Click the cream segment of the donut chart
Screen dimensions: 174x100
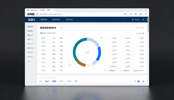click(x=89, y=65)
